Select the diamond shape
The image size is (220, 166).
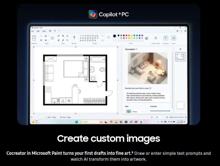[81, 38]
